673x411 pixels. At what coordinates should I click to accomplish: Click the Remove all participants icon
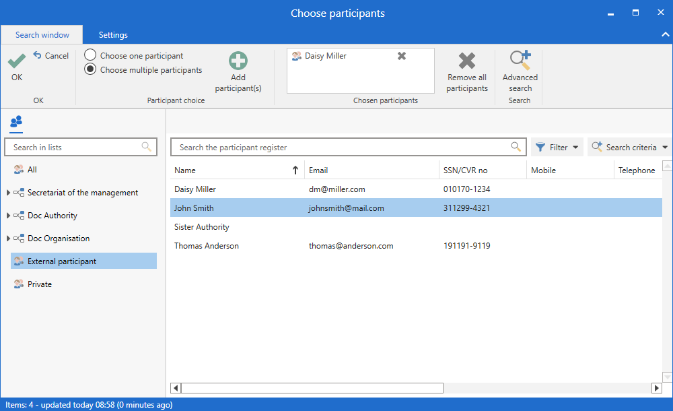point(467,61)
